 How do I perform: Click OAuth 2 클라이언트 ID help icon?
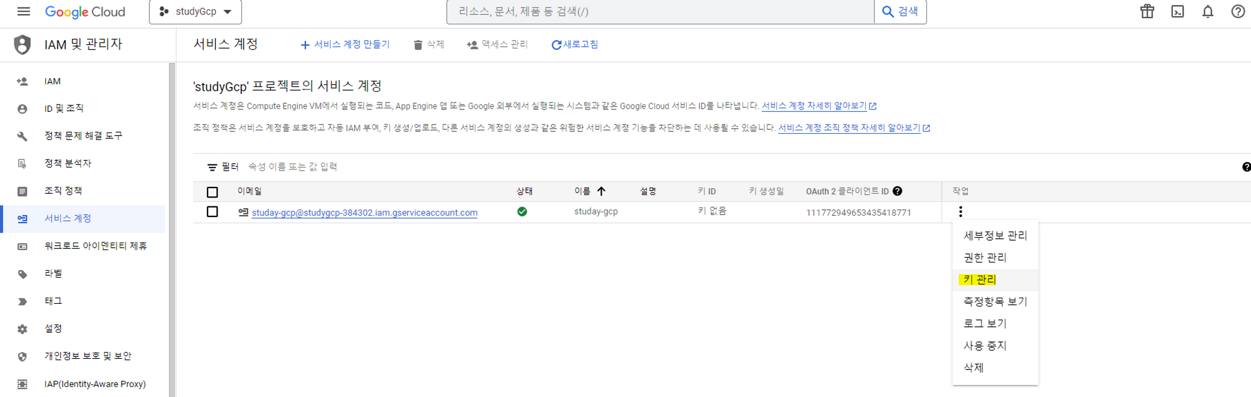click(x=898, y=191)
